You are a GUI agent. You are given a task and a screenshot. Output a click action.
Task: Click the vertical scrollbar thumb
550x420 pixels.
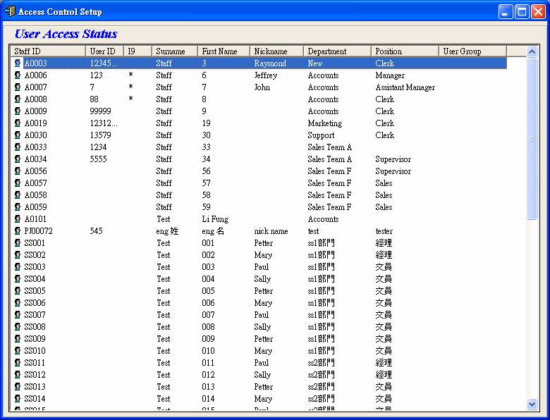click(x=532, y=139)
